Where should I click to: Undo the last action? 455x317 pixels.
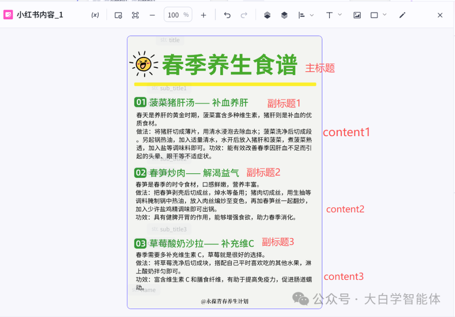coord(227,15)
